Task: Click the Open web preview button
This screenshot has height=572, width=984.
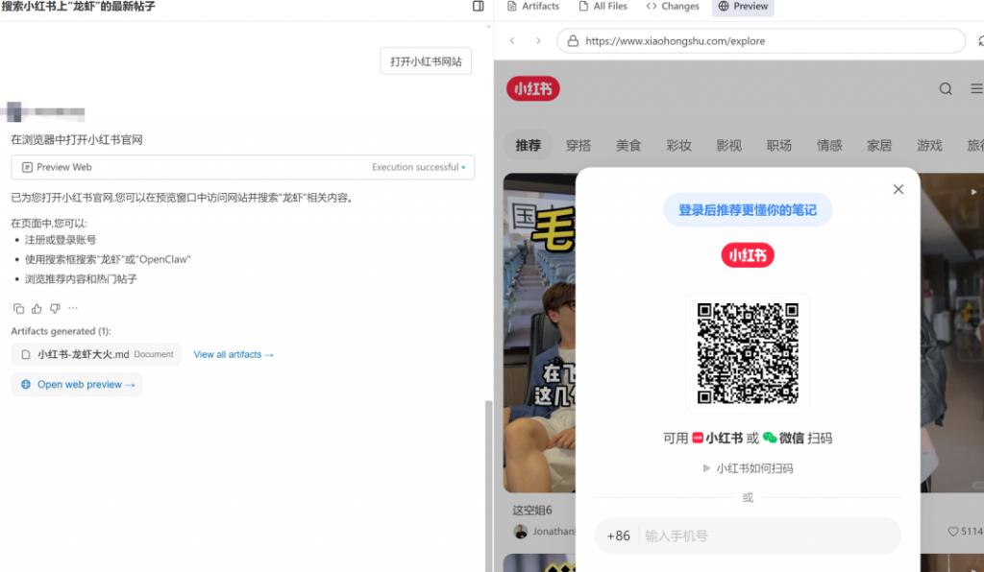Action: (78, 385)
